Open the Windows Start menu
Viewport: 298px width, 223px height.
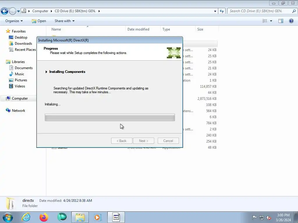click(8, 217)
